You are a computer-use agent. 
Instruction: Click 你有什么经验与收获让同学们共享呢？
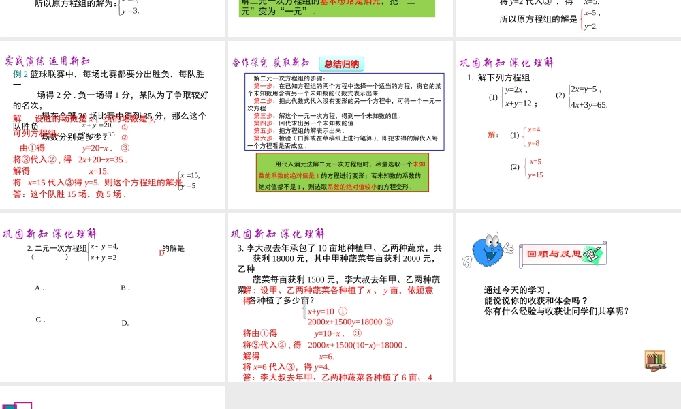click(x=557, y=311)
